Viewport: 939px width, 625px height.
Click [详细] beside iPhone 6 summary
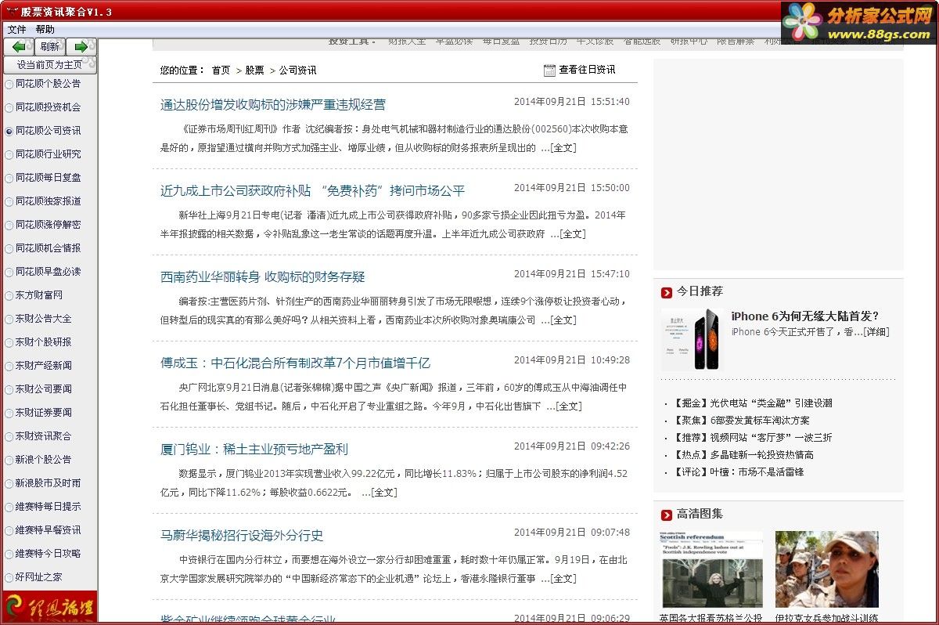pos(876,332)
